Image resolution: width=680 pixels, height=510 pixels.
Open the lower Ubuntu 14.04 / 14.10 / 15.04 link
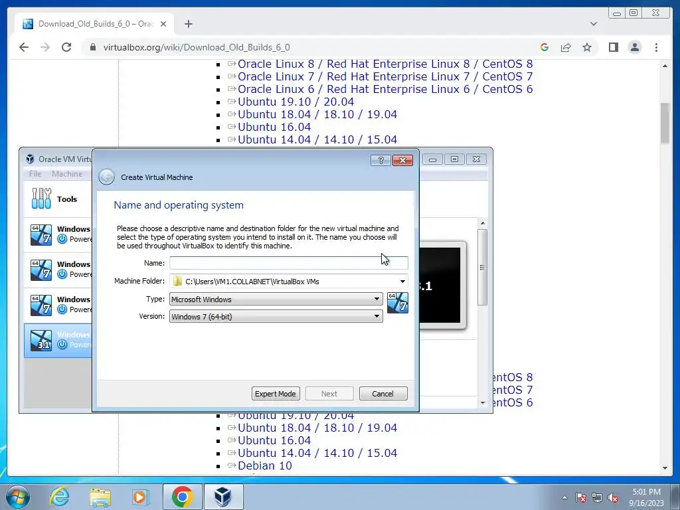[x=317, y=453]
